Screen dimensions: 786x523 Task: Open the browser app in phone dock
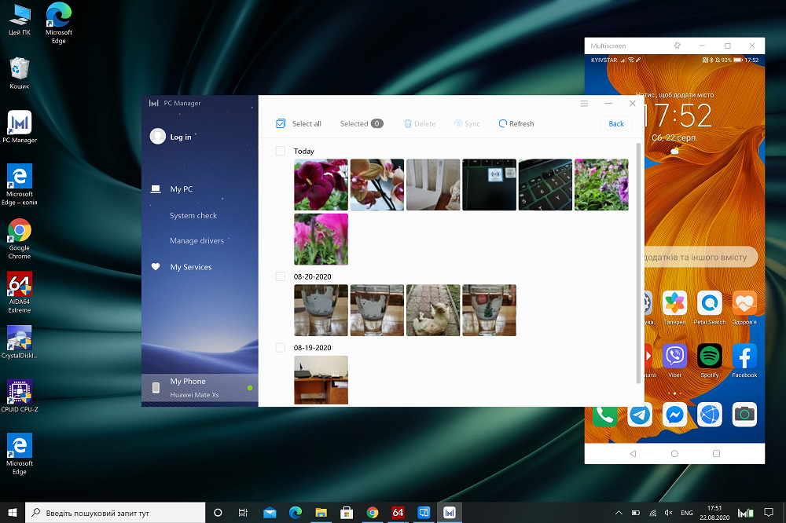tap(709, 415)
